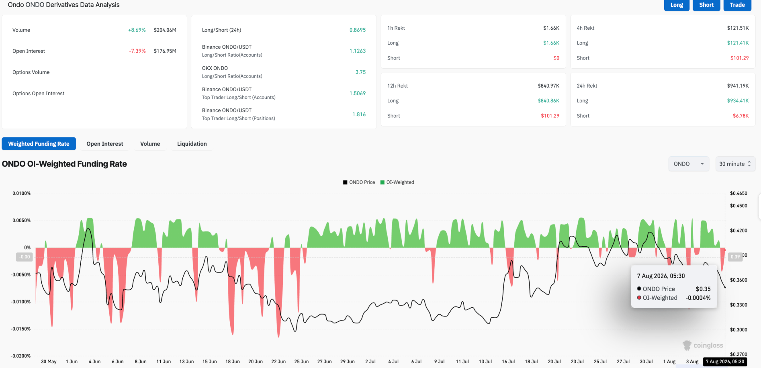Click the 12h Rekt Long value $840.86K
The width and height of the screenshot is (761, 368).
(x=548, y=101)
